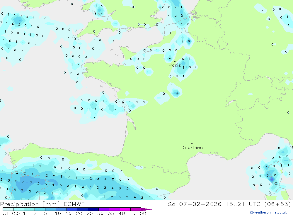Click the purple arrow at legend end
Image resolution: width=293 pixels, height=215 pixels.
coord(146,209)
